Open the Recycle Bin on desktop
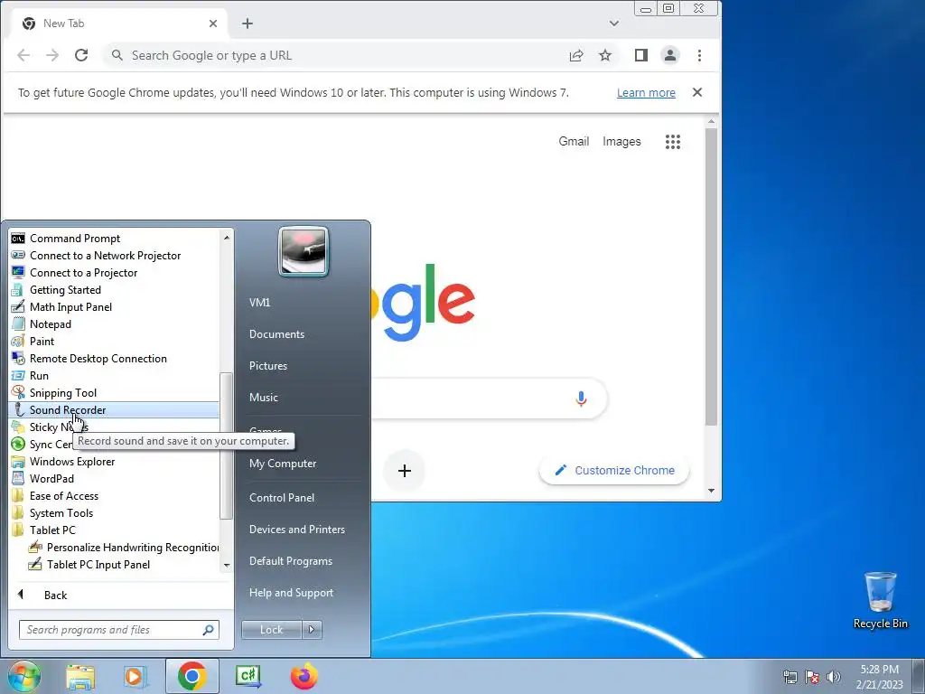The width and height of the screenshot is (925, 694). (880, 600)
